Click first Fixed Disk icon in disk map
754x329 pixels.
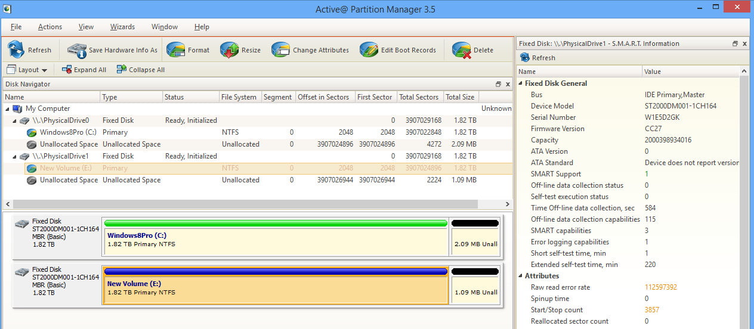[x=22, y=225]
